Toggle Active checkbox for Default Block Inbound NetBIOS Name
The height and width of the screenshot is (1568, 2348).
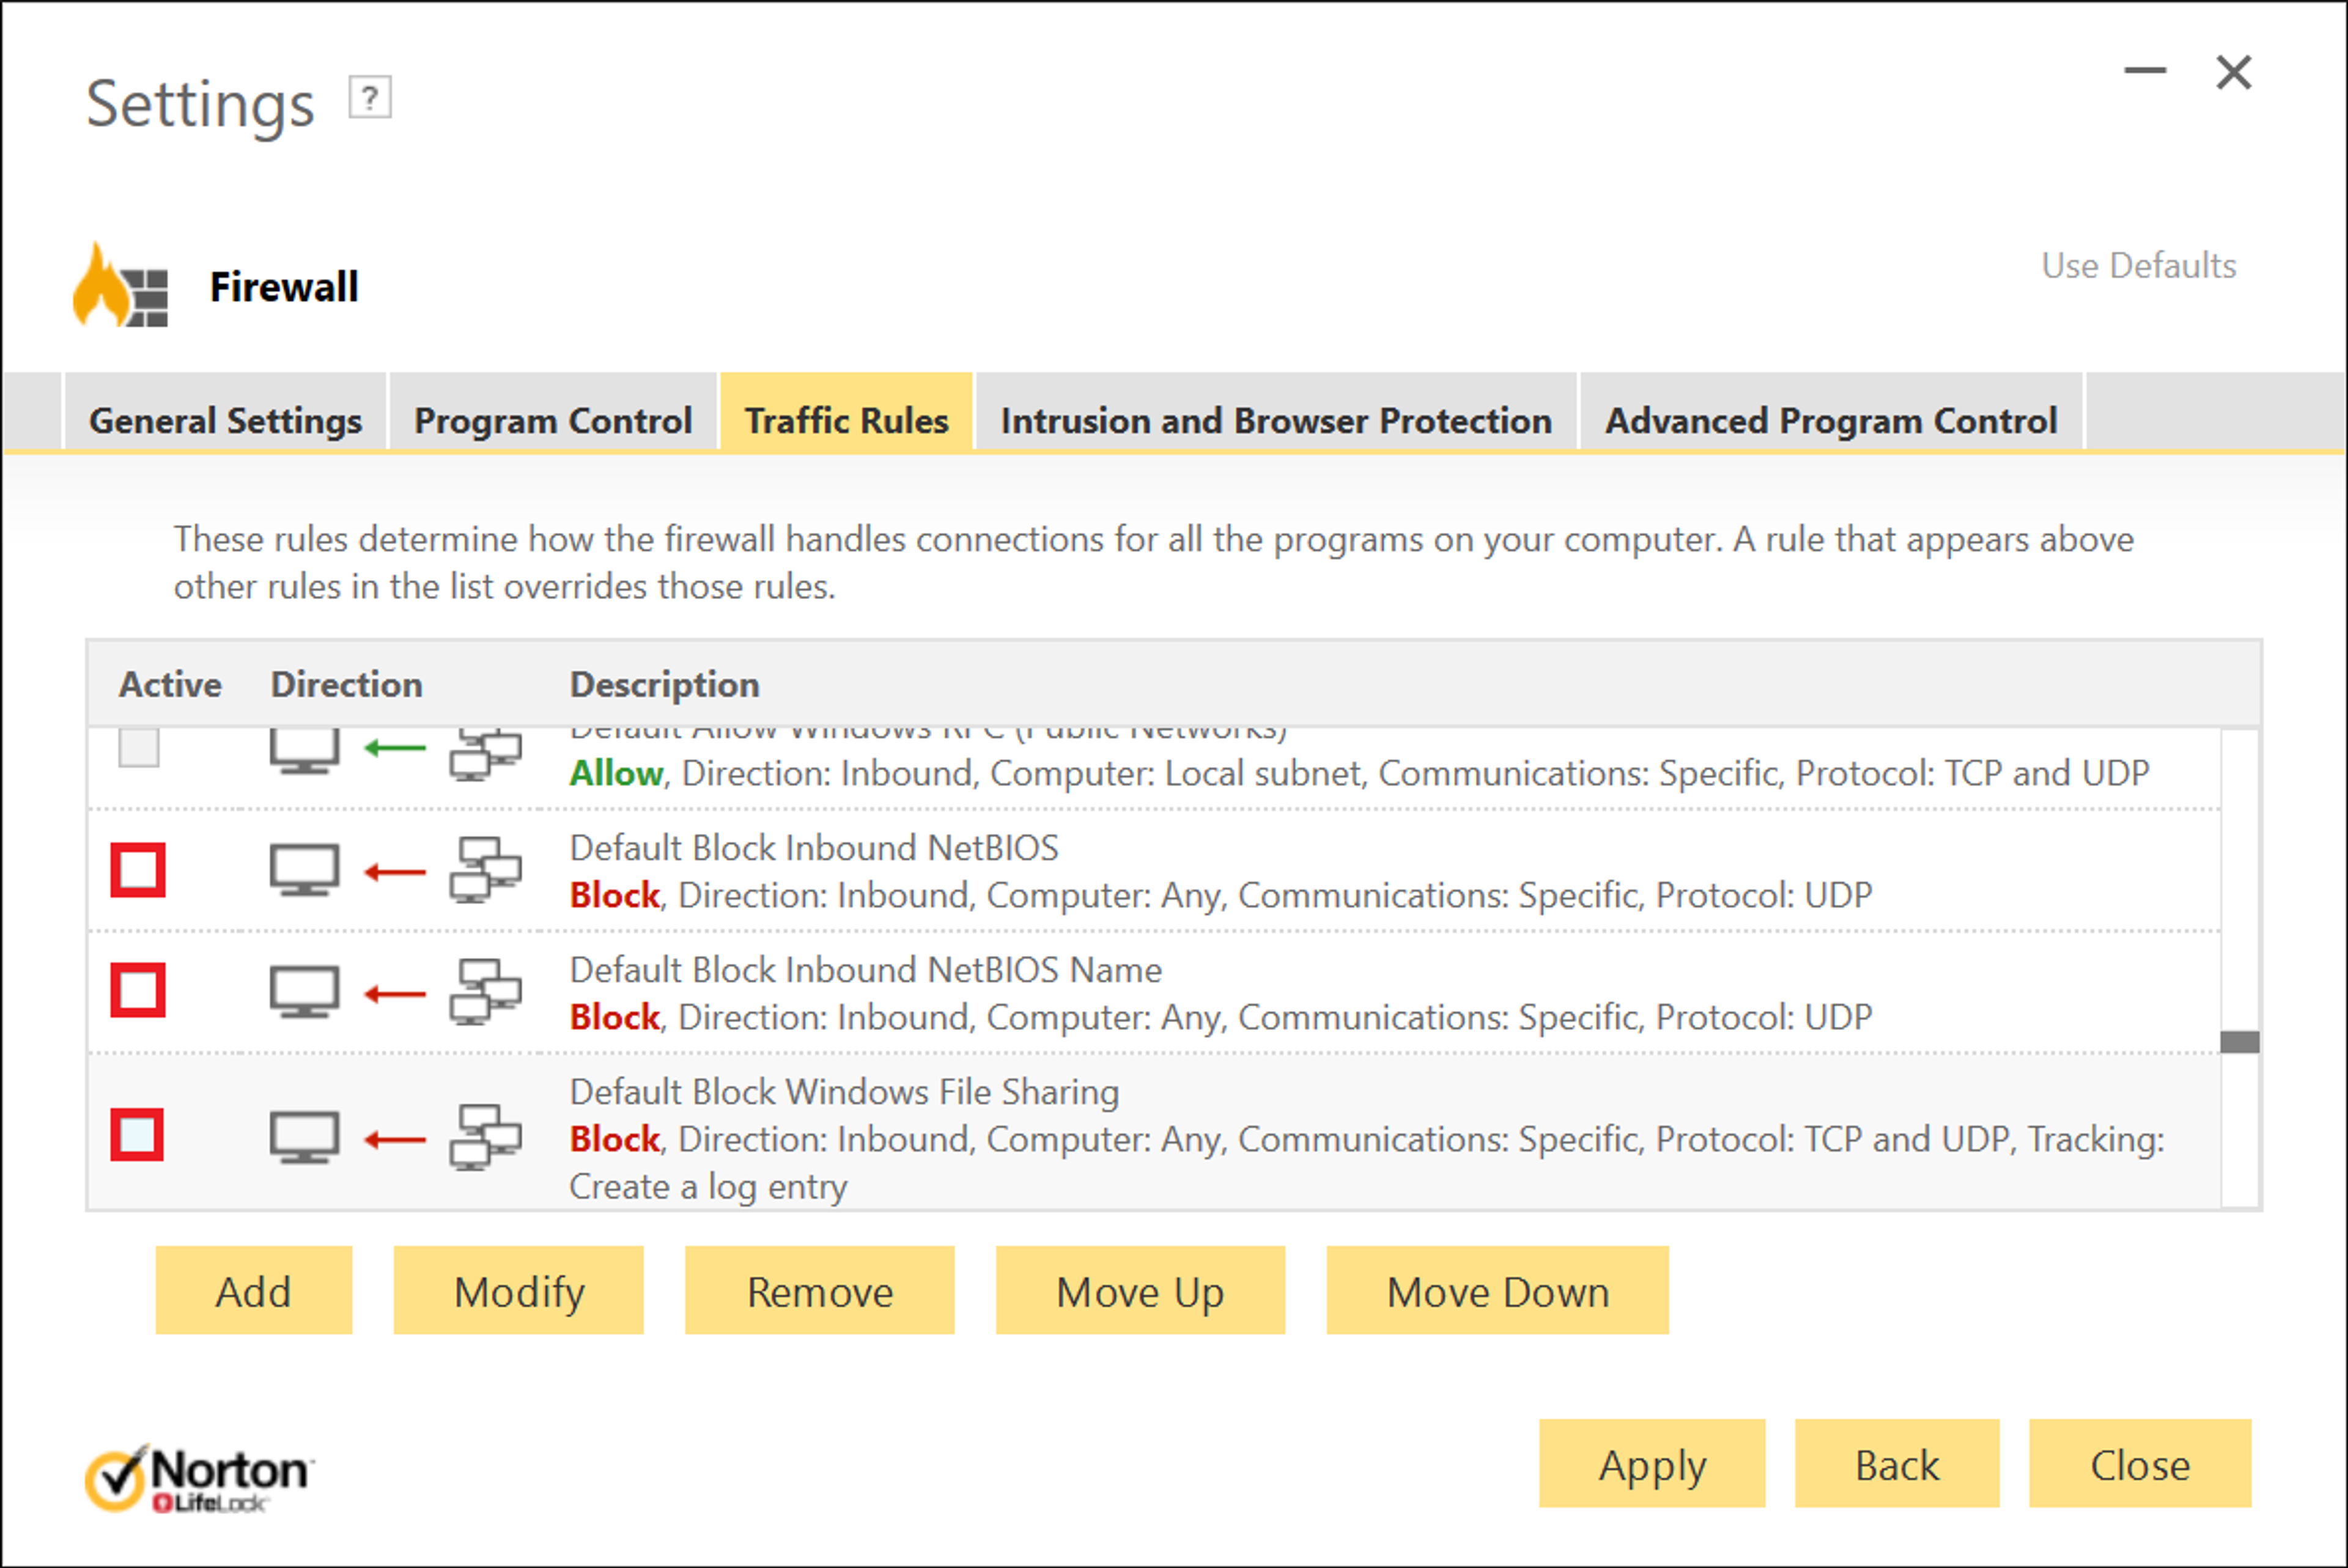(x=138, y=991)
